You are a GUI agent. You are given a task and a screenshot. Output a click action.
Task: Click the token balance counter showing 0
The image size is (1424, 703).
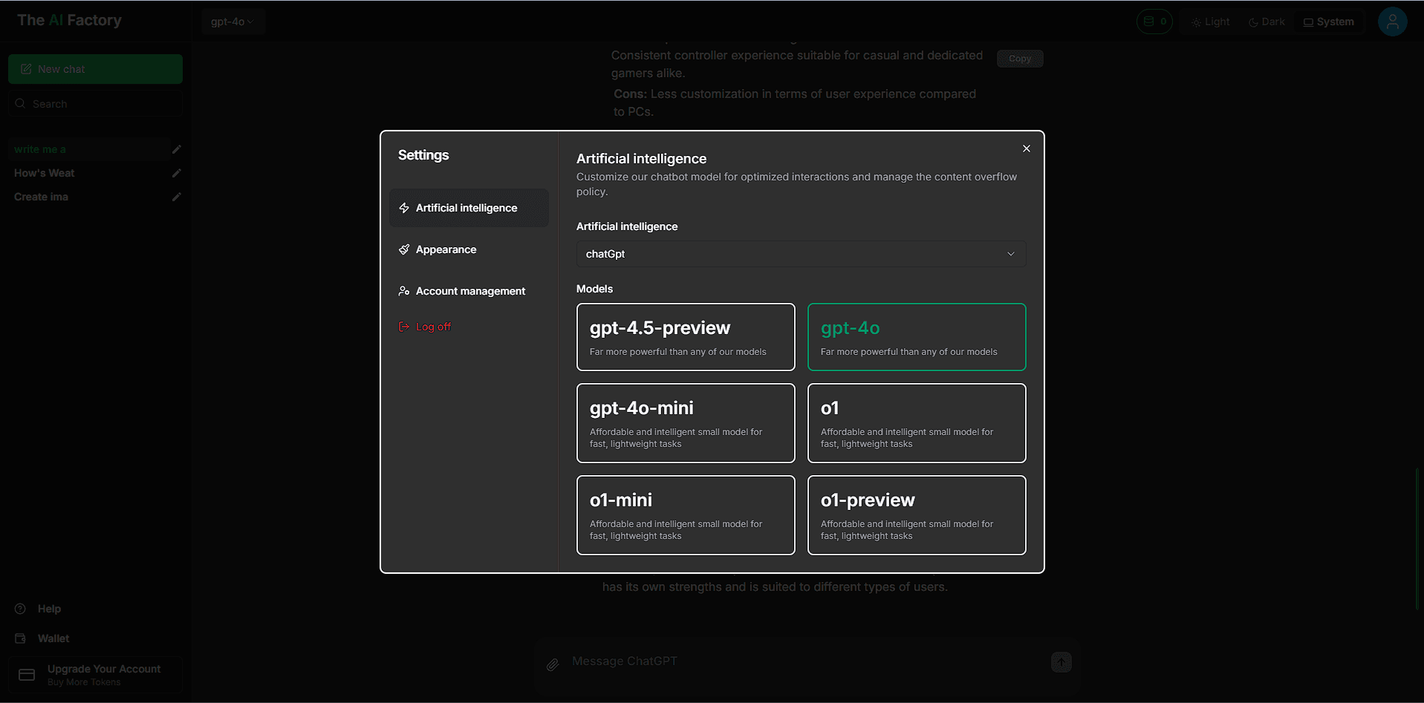[1154, 22]
